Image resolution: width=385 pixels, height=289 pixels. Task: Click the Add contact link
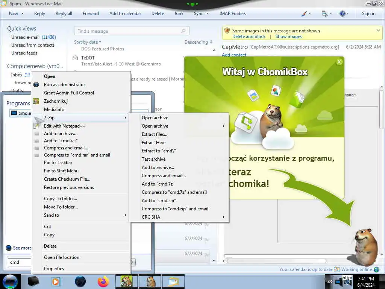[234, 55]
